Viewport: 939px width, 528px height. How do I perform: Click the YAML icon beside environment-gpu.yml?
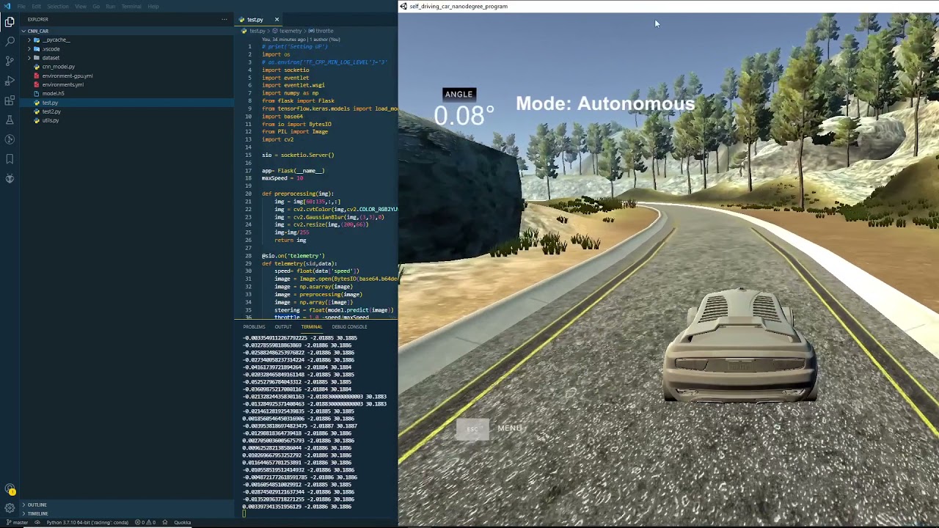[37, 76]
